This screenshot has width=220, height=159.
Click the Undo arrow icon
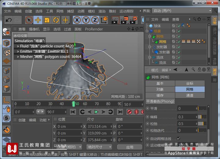pyautogui.click(x=9, y=20)
